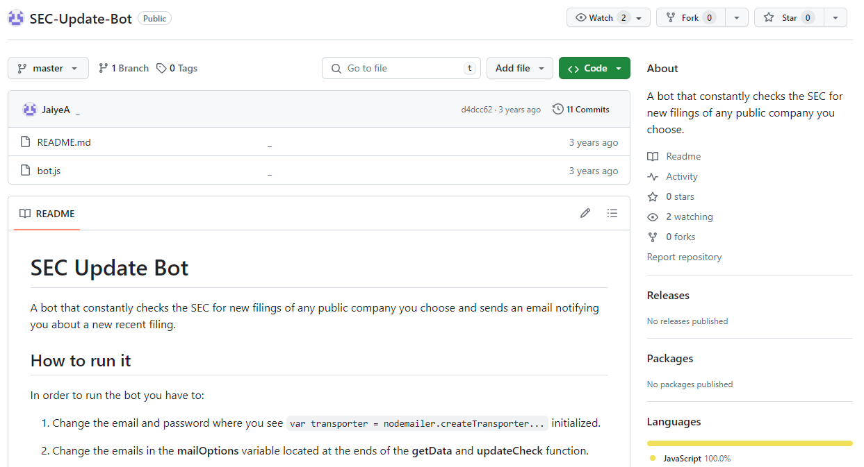Click the pulse icon next to Activity

[653, 177]
